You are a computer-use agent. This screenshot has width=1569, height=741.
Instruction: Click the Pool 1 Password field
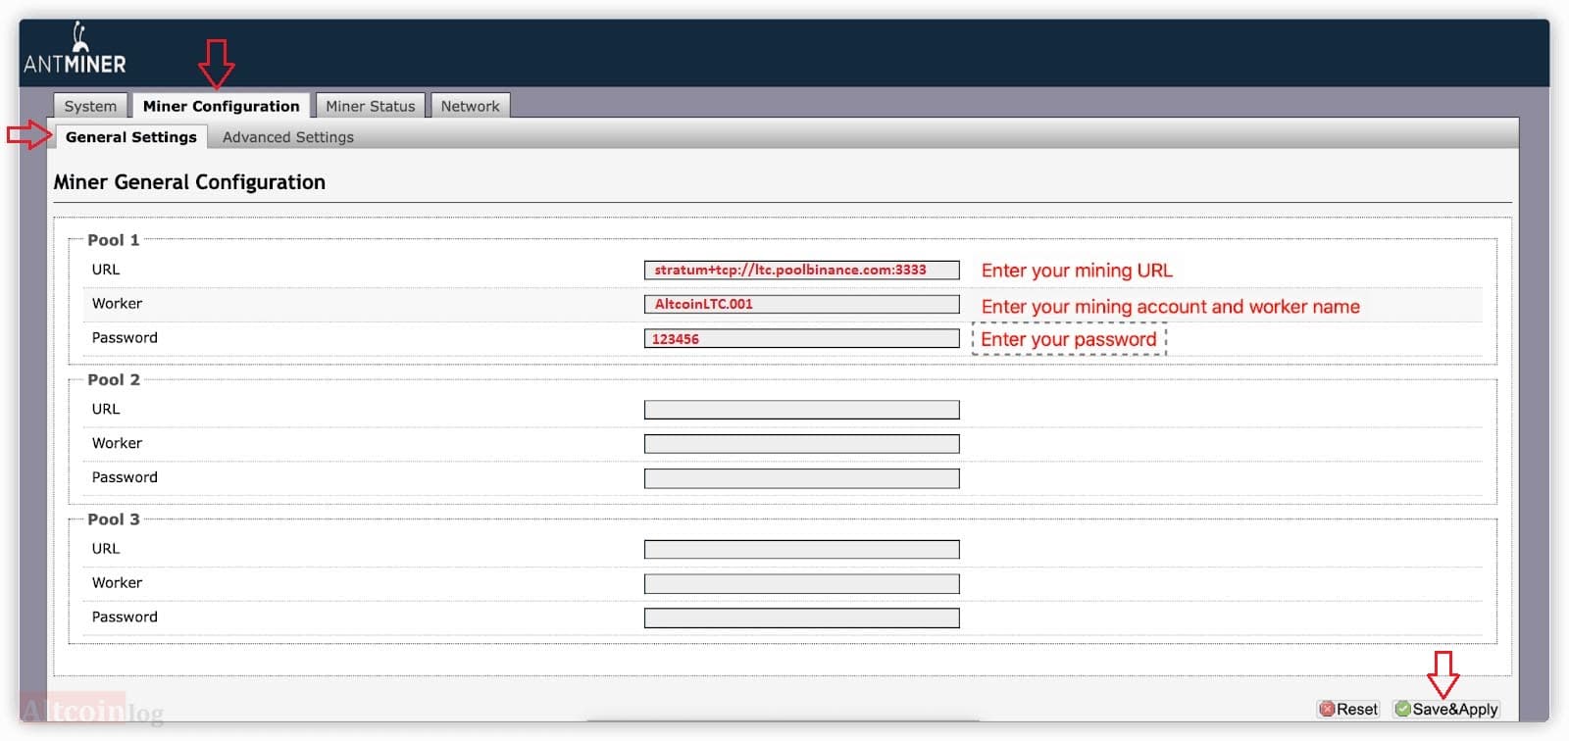[x=801, y=338]
